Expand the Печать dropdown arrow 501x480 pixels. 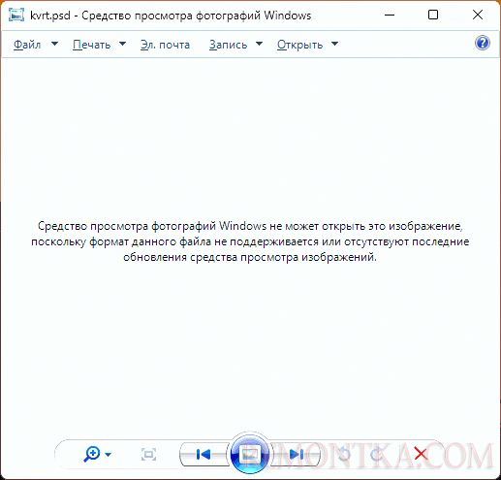click(123, 44)
